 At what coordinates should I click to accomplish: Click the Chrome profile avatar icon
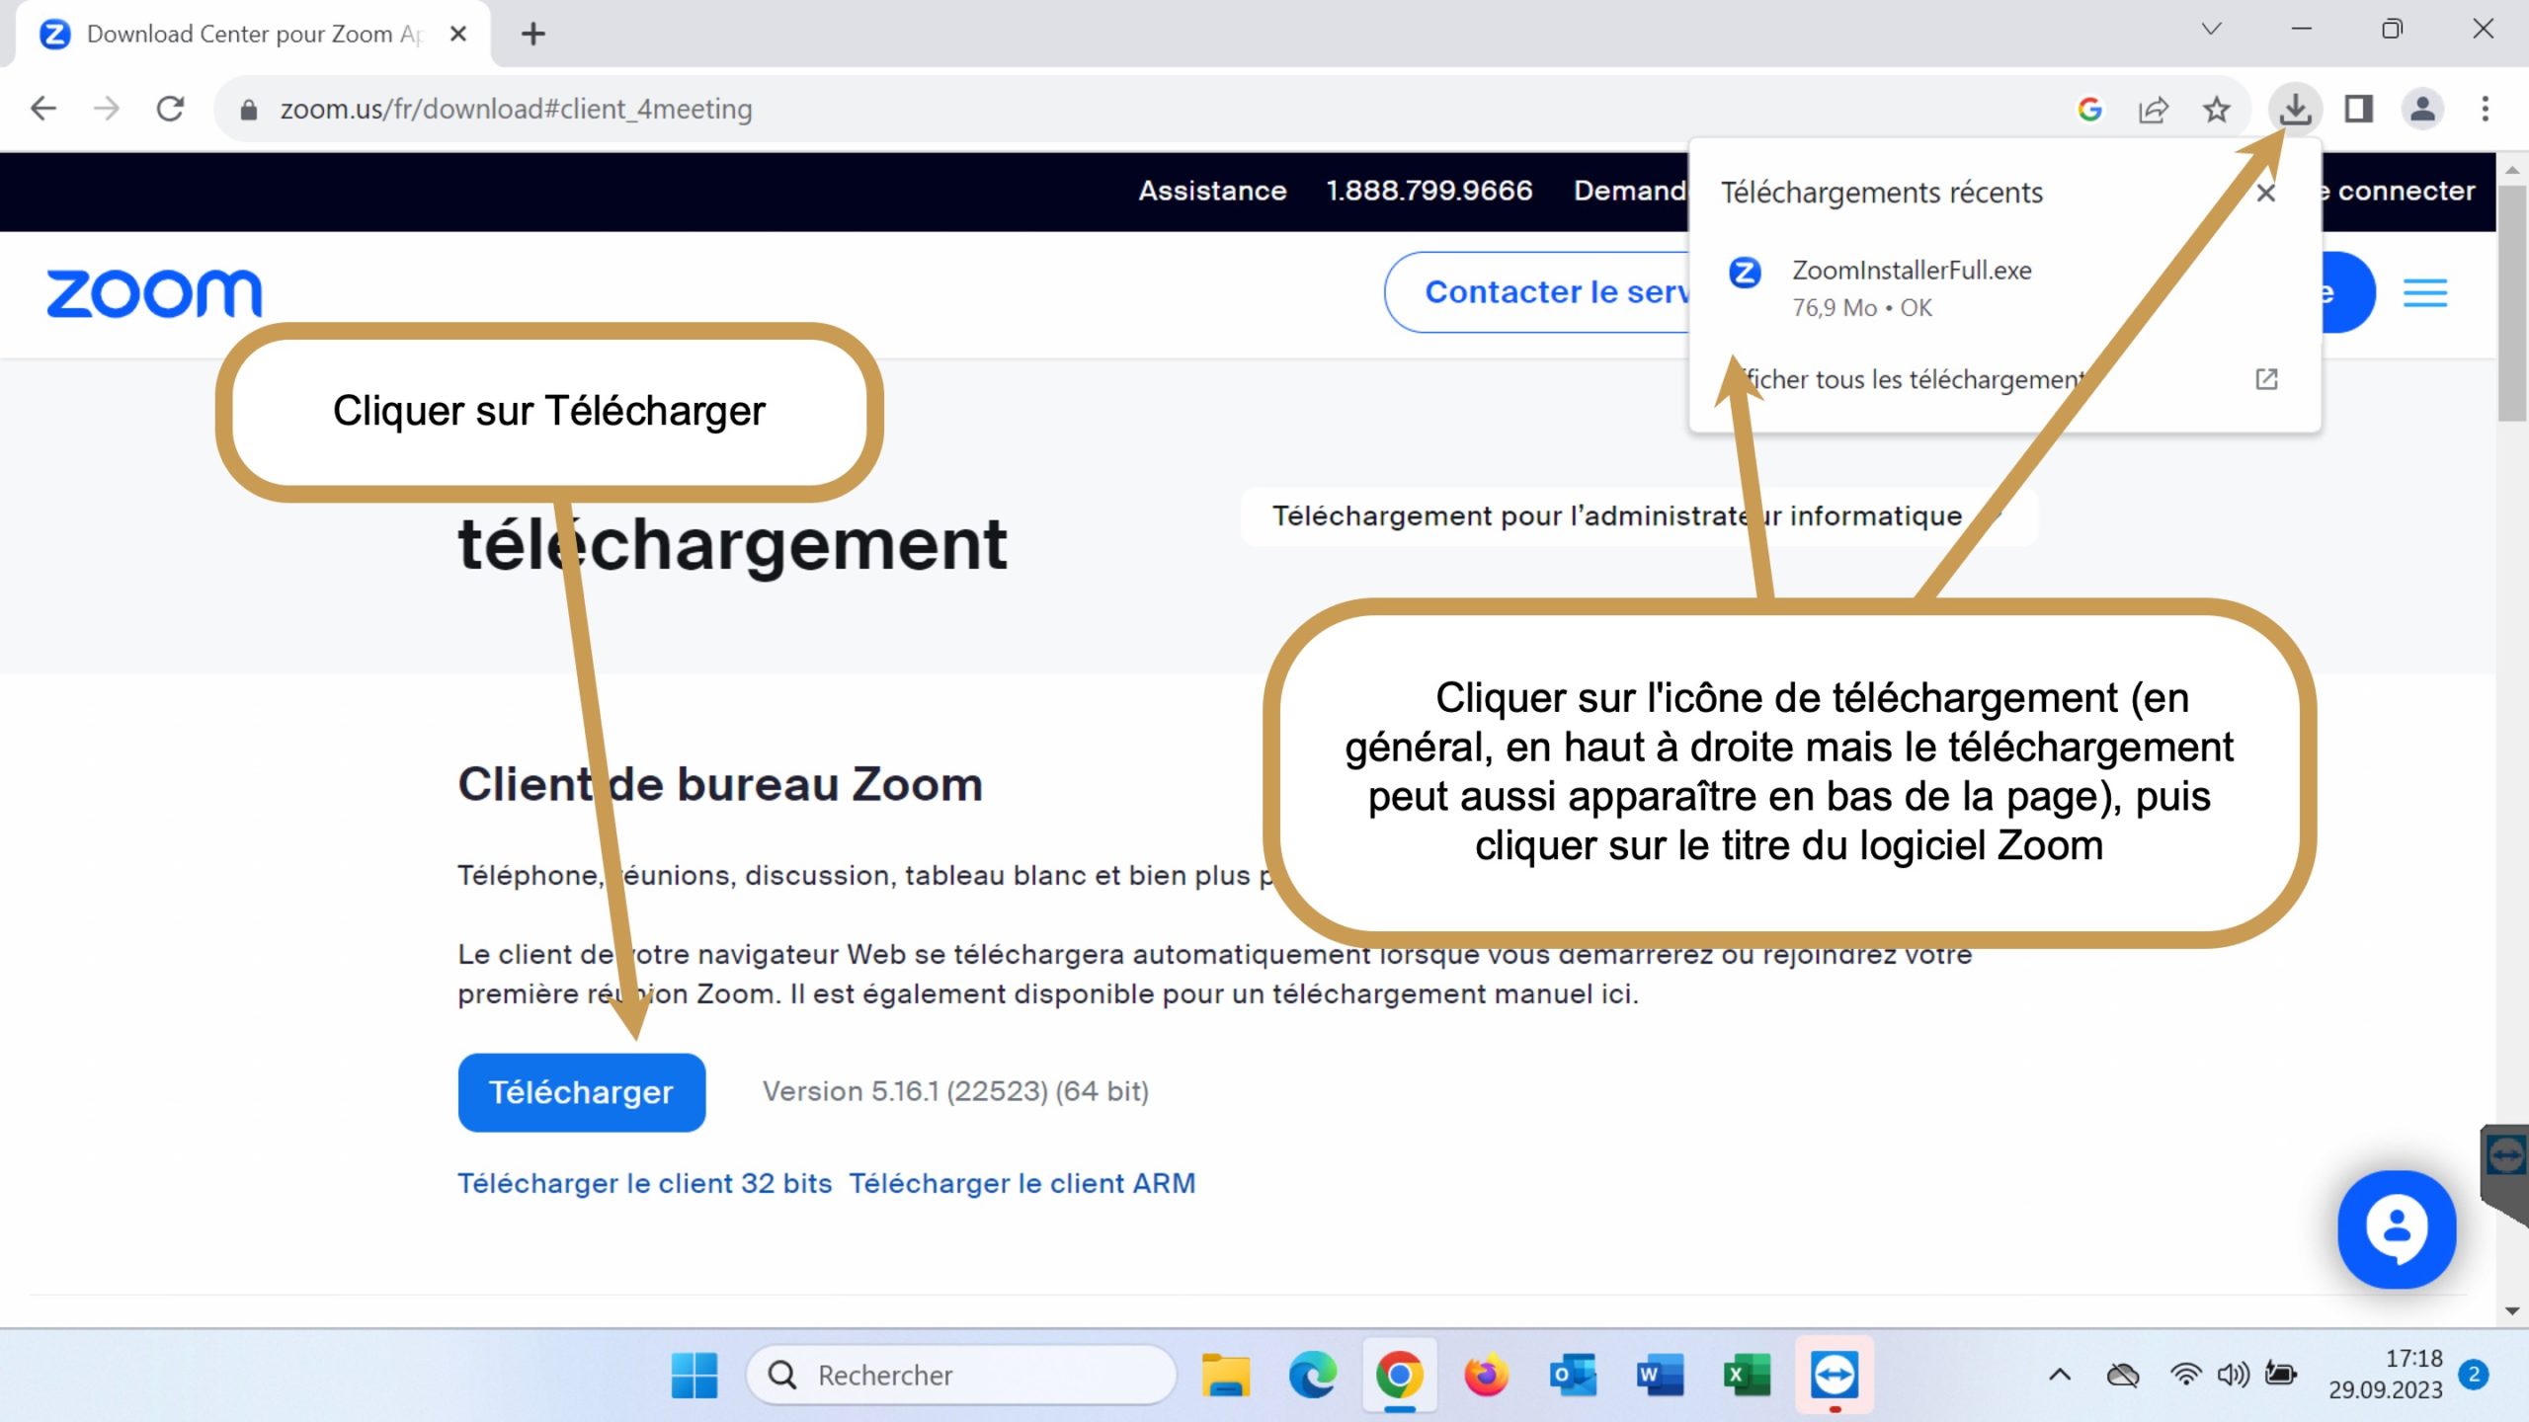pyautogui.click(x=2421, y=109)
